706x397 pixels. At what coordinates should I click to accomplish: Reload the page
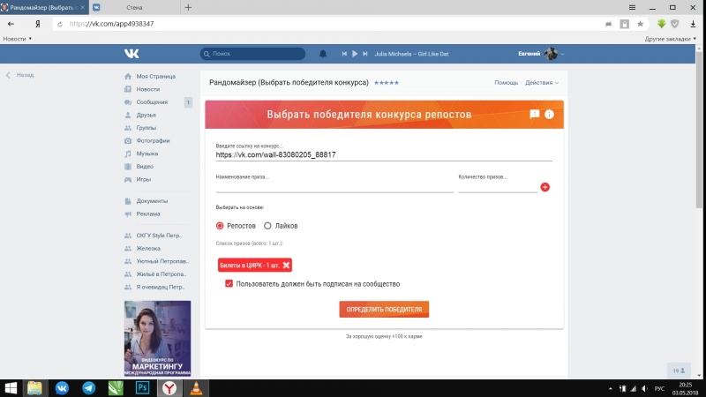60,24
